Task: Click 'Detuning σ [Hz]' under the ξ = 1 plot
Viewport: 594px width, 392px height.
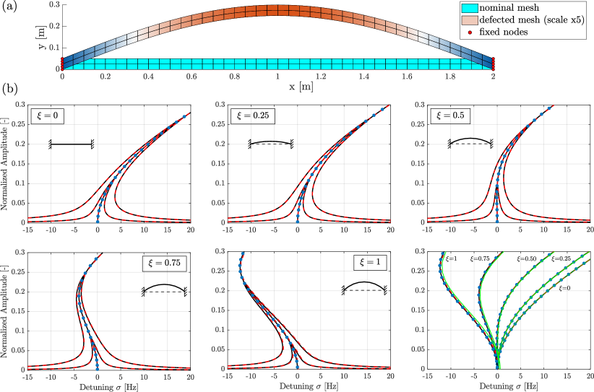Action: [309, 386]
